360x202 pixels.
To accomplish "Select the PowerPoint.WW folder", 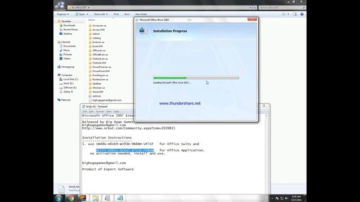I will pos(101,71).
